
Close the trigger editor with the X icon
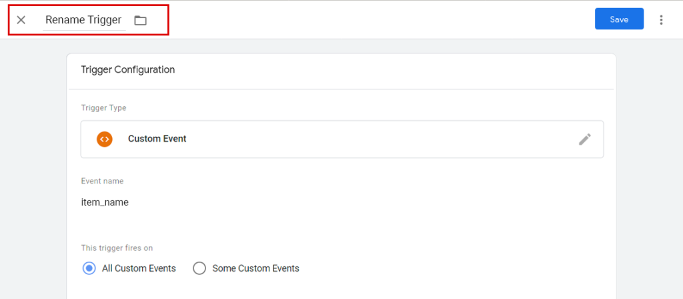(x=21, y=20)
